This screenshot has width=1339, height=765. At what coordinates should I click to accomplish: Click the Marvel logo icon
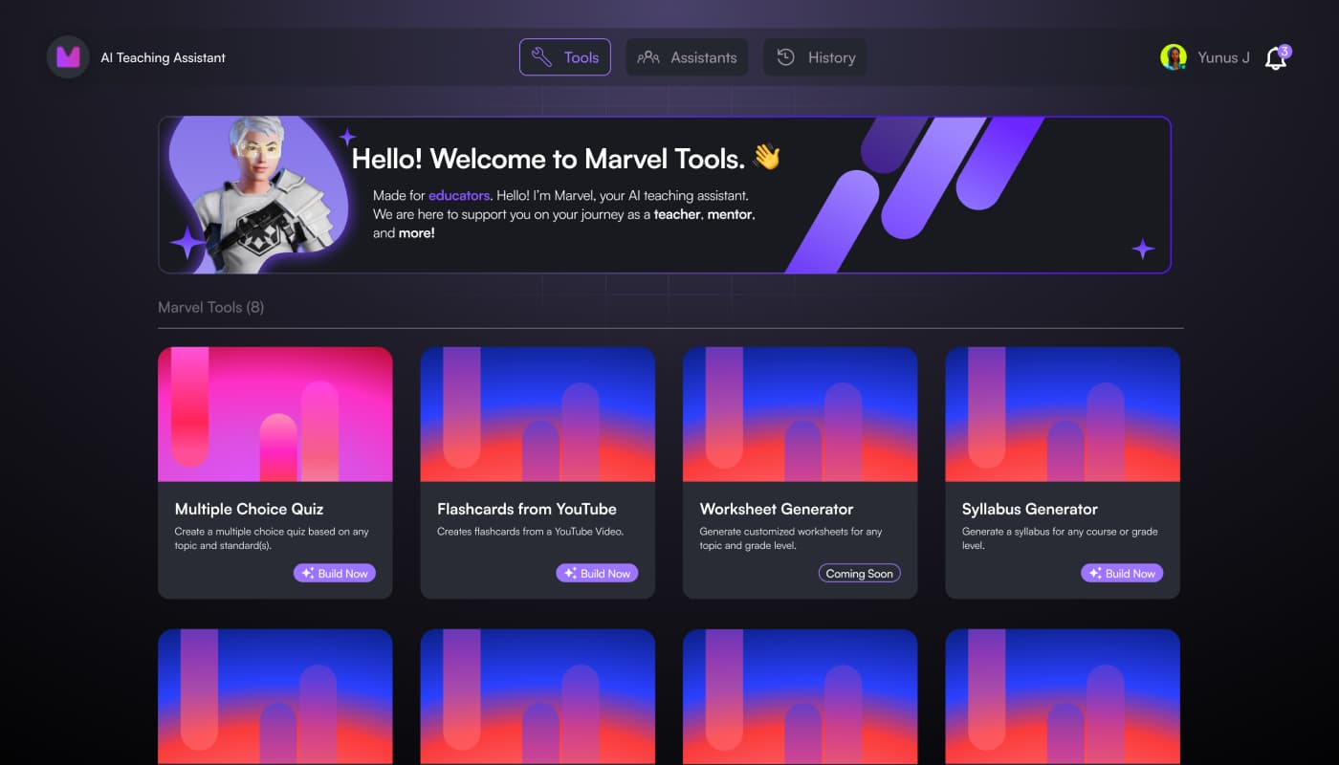68,57
